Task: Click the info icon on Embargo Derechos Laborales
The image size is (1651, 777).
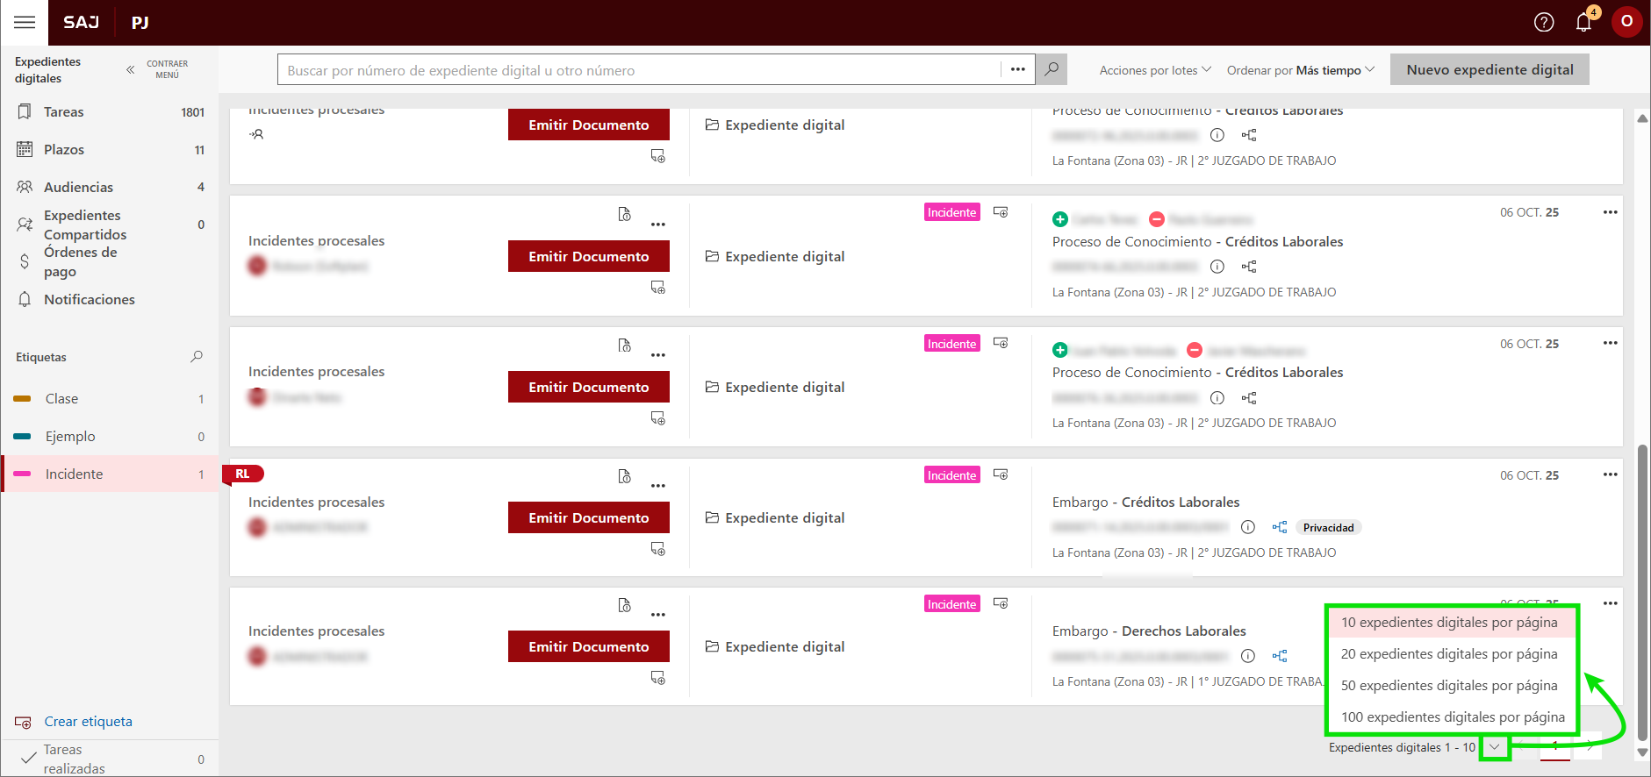Action: click(x=1248, y=656)
